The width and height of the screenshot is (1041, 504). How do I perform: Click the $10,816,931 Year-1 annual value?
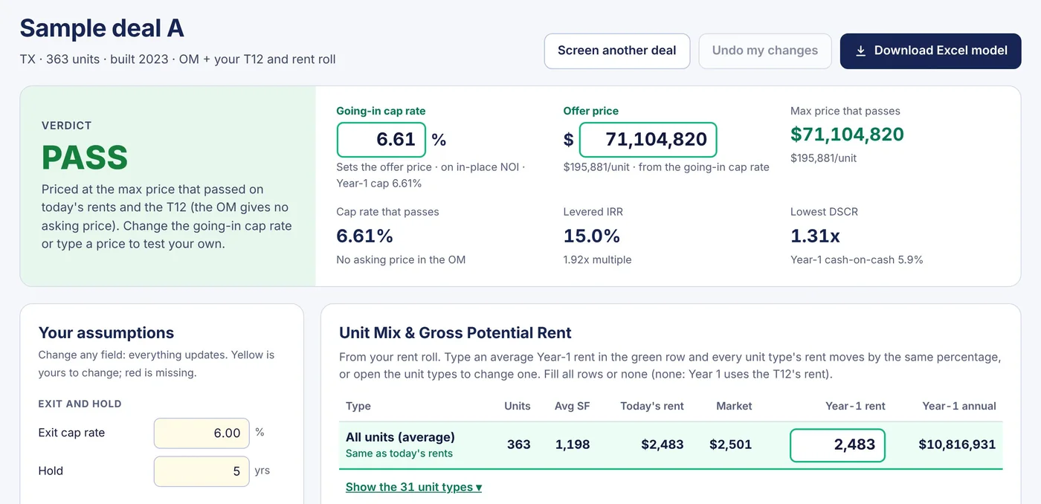click(x=957, y=445)
